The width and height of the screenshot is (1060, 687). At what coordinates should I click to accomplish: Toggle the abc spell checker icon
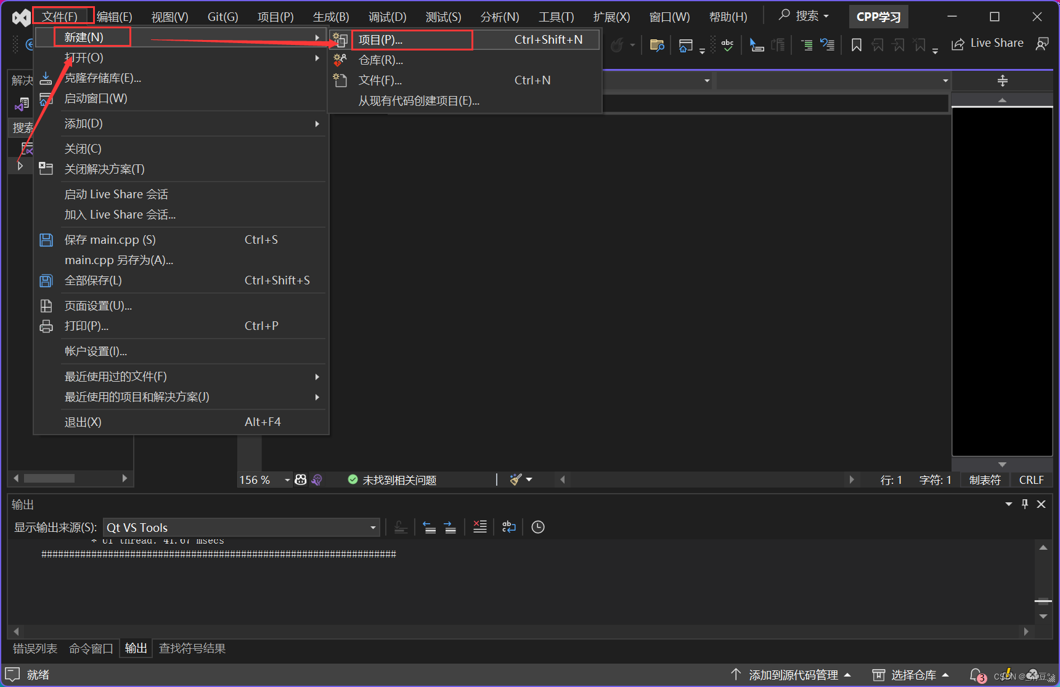tap(727, 45)
